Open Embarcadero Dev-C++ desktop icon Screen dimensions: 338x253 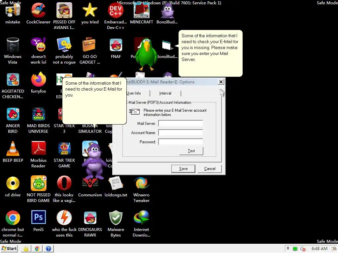[x=116, y=11]
